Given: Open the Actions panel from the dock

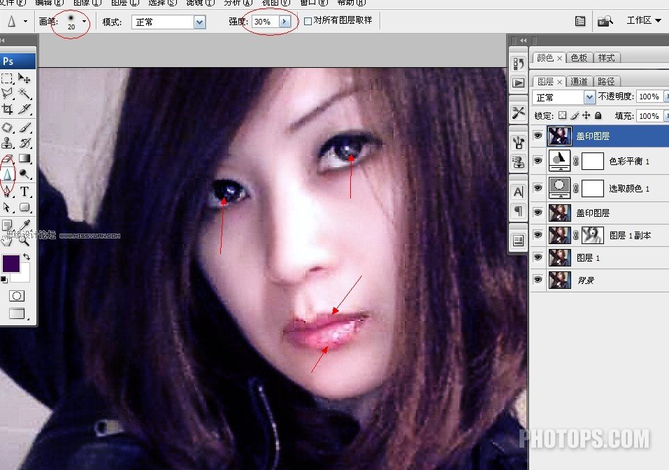Looking at the screenshot, I should 519,83.
